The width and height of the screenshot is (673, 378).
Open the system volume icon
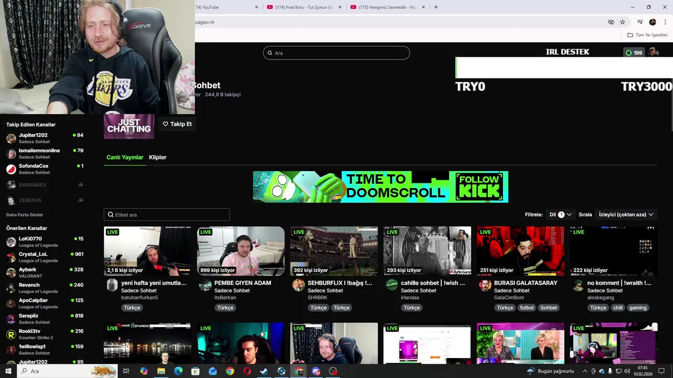click(x=627, y=371)
